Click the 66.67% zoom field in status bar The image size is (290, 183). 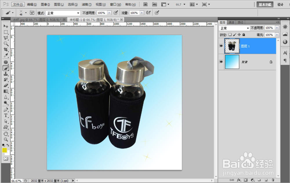click(16, 181)
